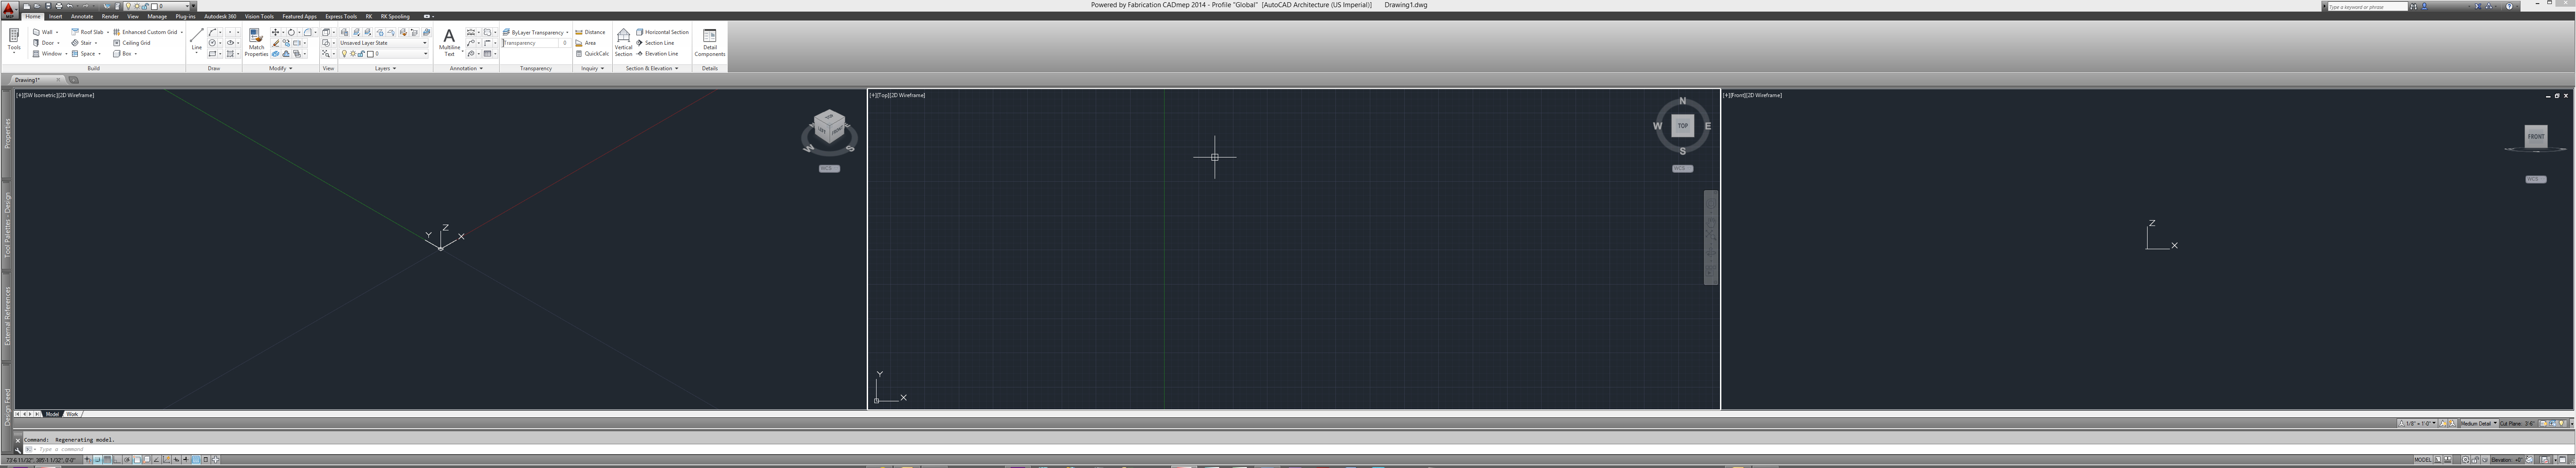2576x468 pixels.
Task: Open ByLayer Transparency dropdown
Action: (x=536, y=32)
